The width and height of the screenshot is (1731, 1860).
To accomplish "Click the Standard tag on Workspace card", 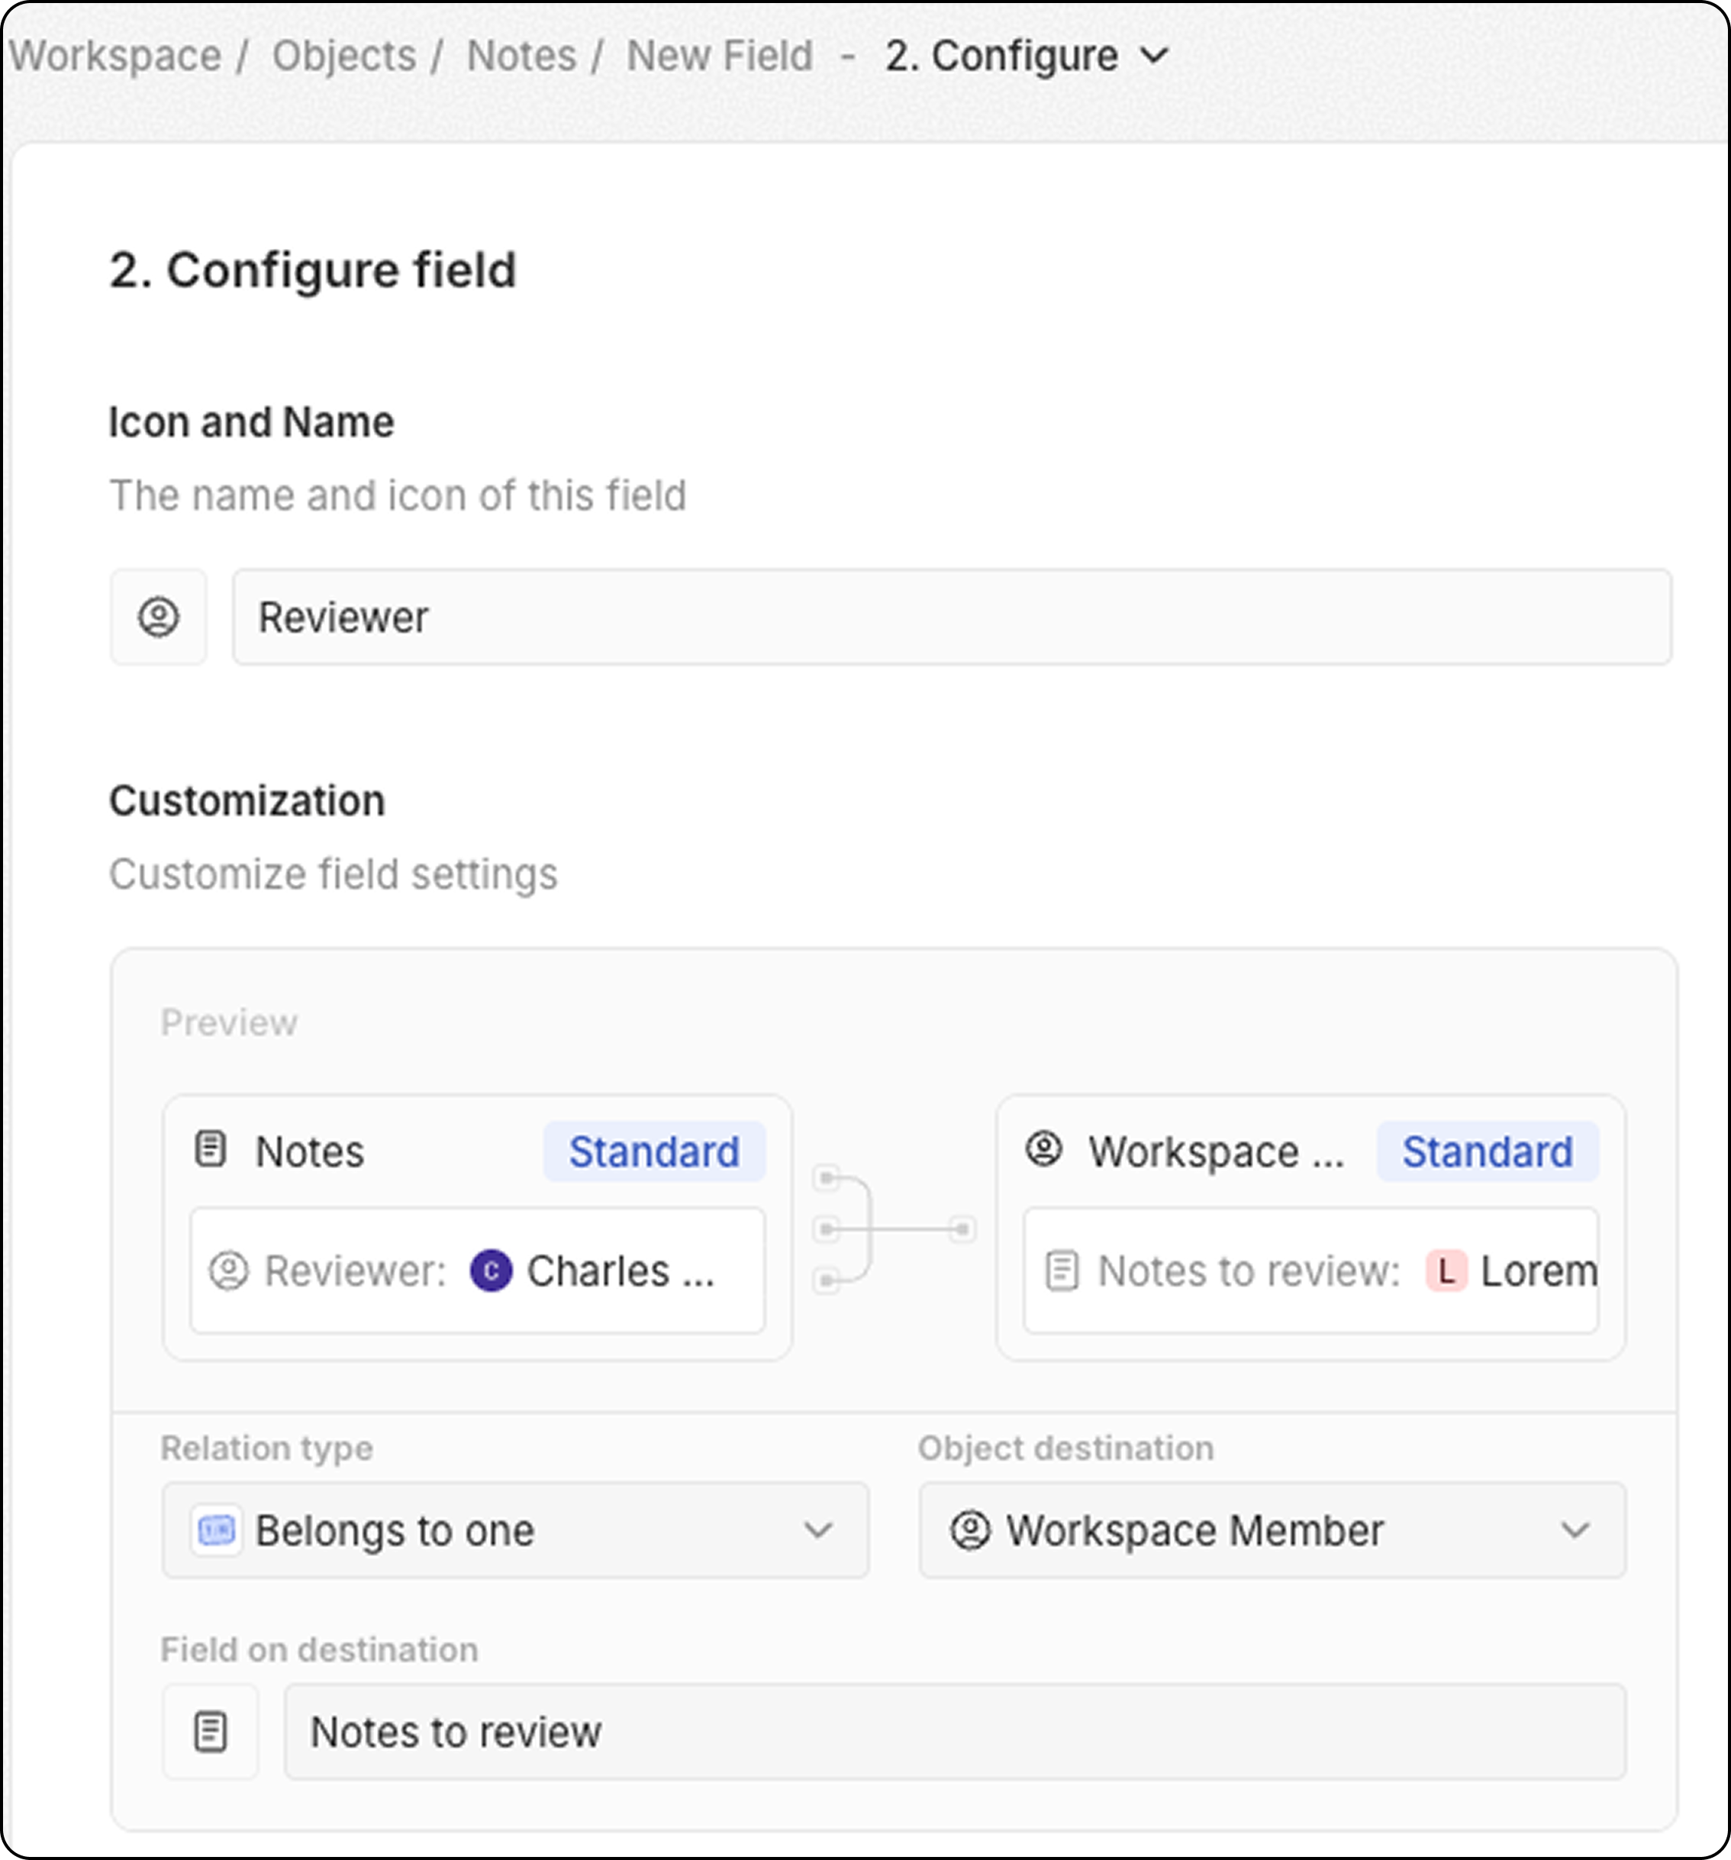I will click(x=1487, y=1151).
